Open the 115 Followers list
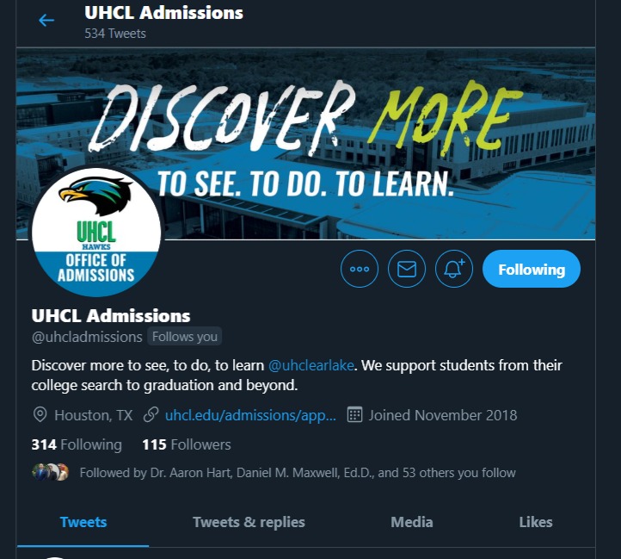Viewport: 621px width, 559px height. (187, 444)
